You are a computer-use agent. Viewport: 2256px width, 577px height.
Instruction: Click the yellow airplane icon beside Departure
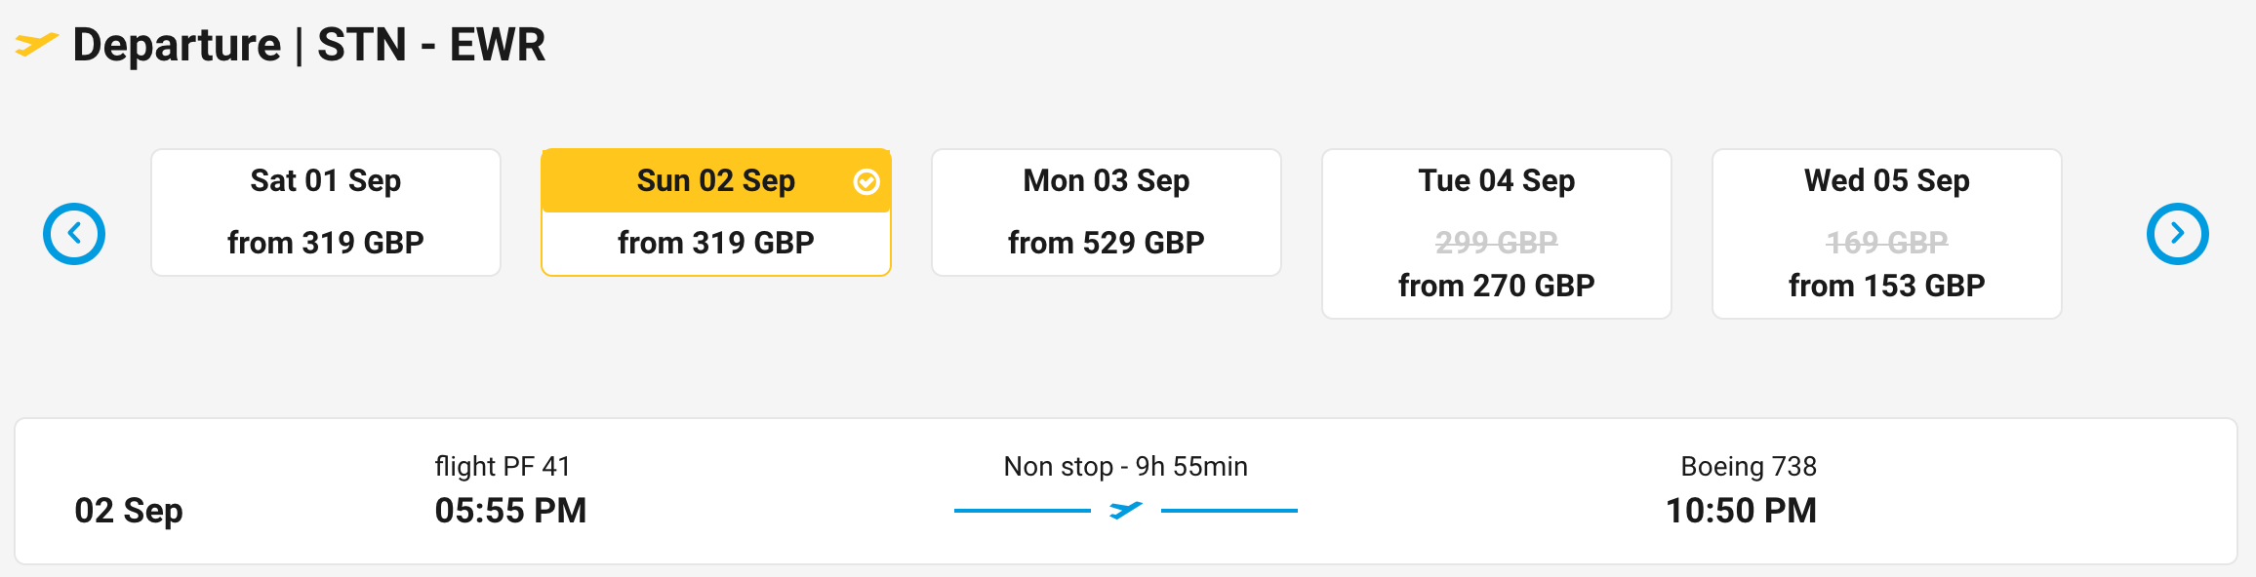pos(36,45)
